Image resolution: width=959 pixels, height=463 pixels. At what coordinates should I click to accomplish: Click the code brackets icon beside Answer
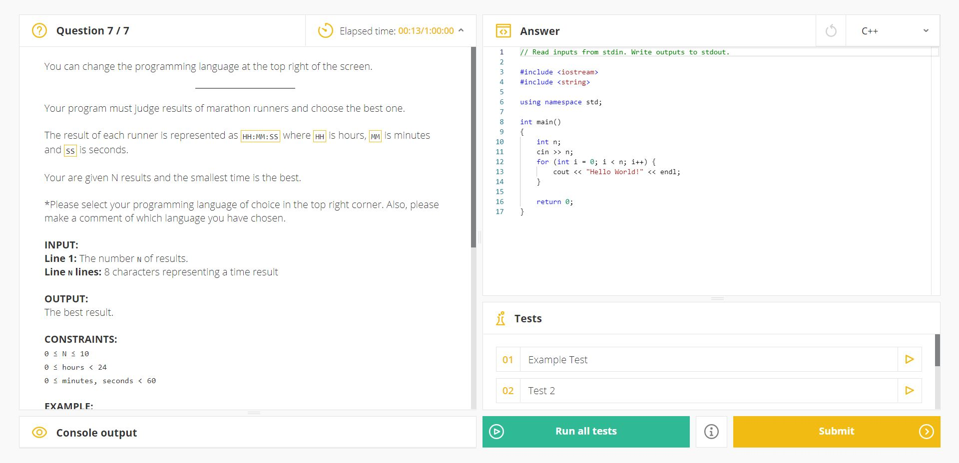(504, 30)
